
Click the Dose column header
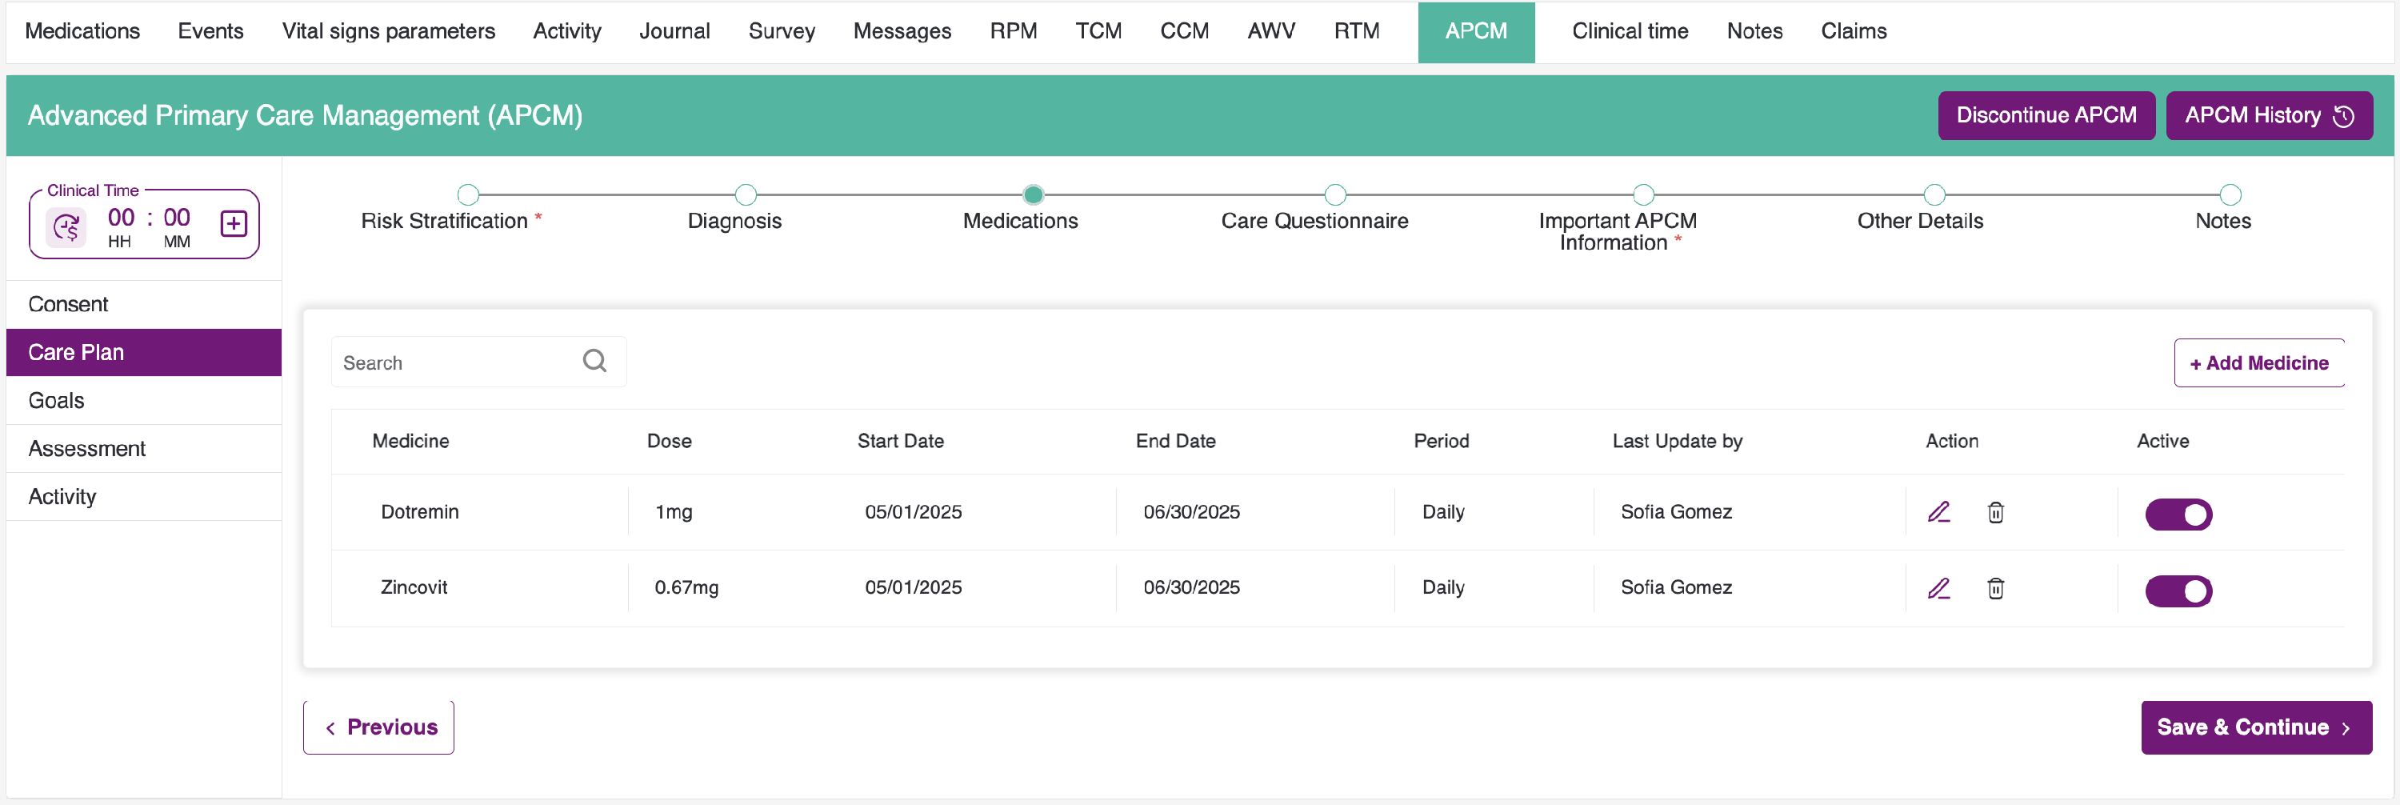[669, 441]
